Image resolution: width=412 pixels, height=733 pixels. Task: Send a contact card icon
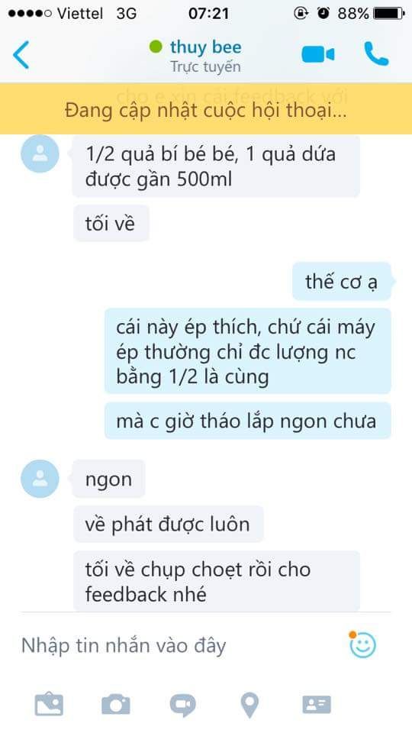(317, 704)
